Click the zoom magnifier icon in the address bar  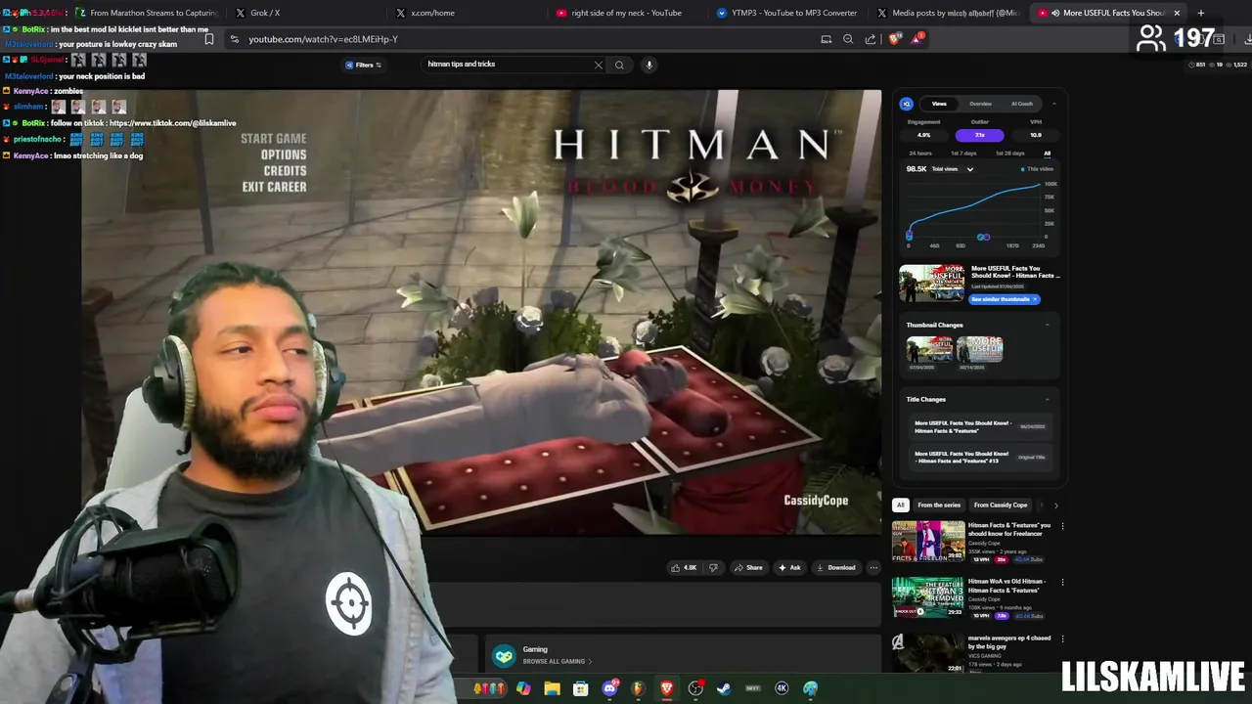(848, 39)
